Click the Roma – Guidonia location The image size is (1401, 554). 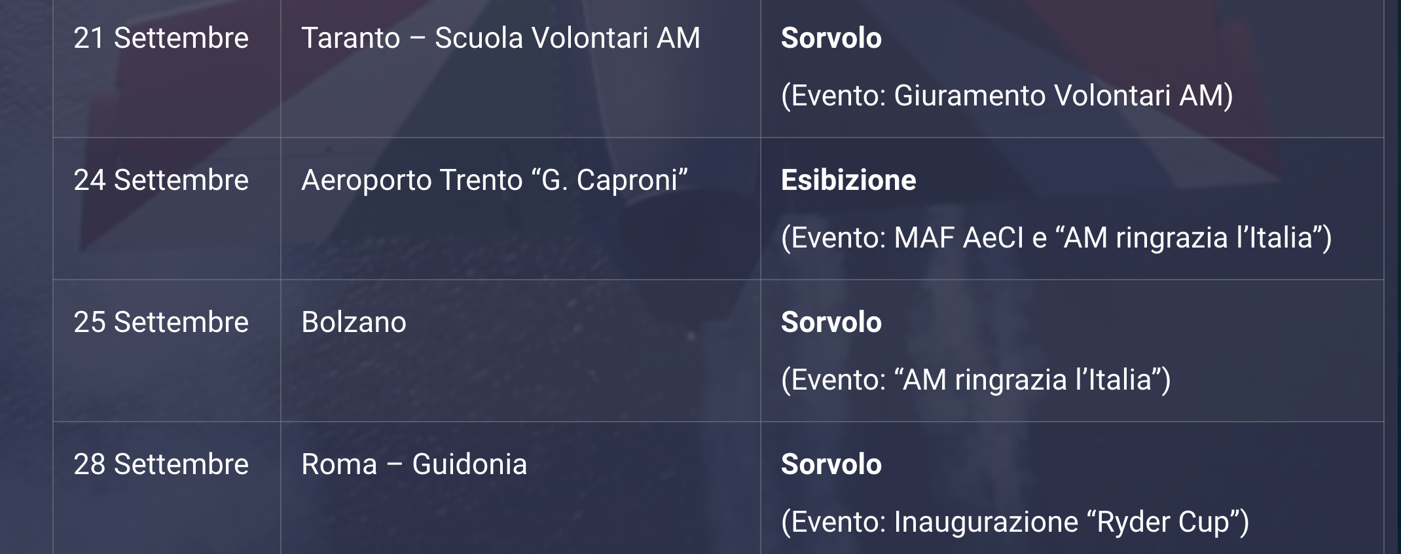coord(414,464)
